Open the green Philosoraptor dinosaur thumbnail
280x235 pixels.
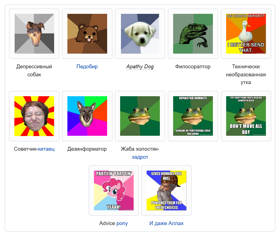pyautogui.click(x=193, y=34)
